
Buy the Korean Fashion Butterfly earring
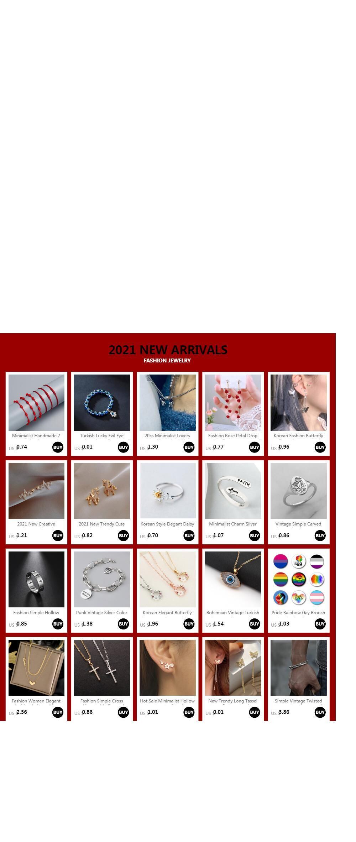[320, 447]
